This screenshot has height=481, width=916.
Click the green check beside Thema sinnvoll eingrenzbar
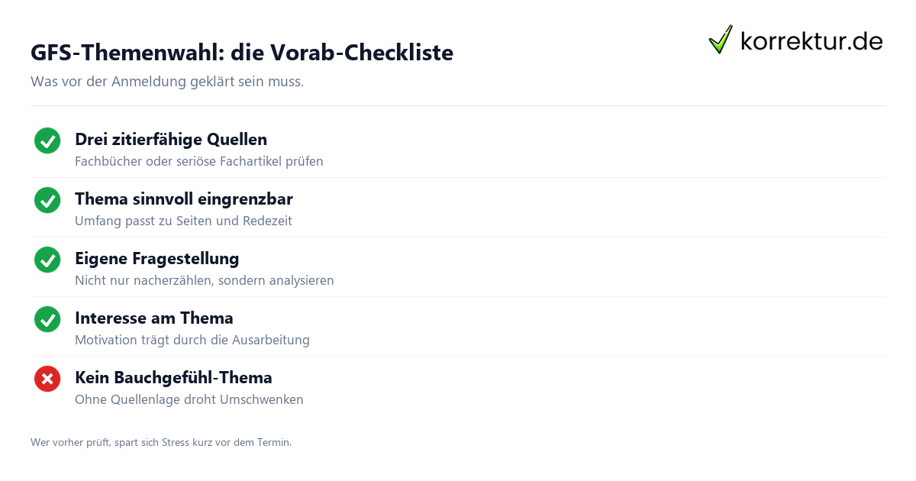pos(47,200)
